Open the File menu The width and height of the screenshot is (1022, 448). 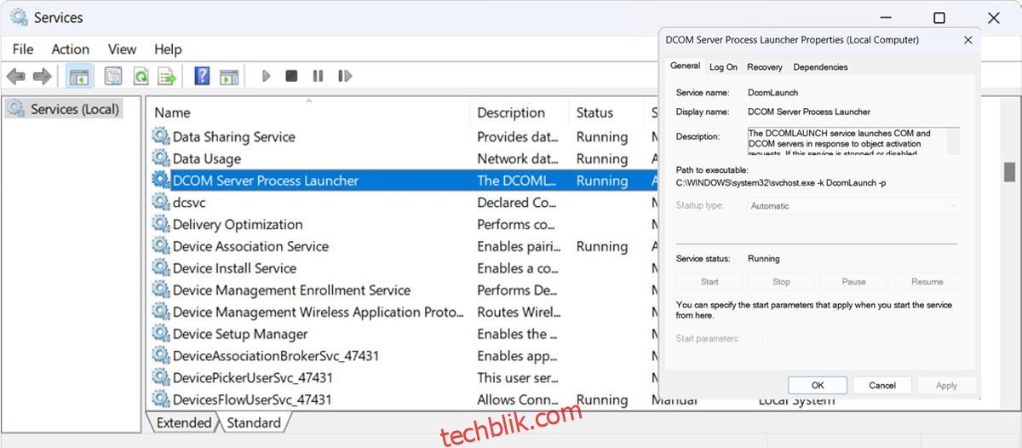[23, 49]
